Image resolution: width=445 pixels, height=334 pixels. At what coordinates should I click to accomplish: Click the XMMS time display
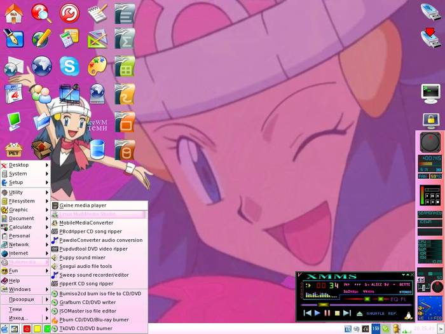(x=328, y=286)
